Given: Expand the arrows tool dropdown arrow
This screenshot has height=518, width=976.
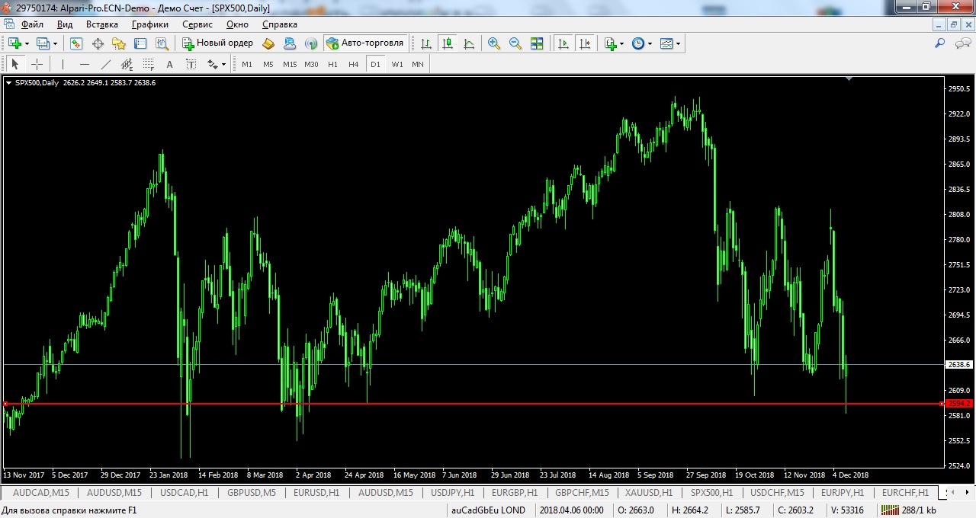Looking at the screenshot, I should click(224, 64).
